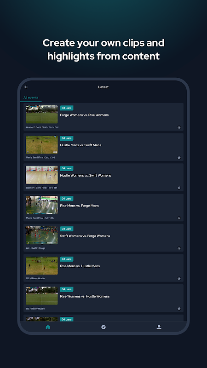
Task: Open Rise Mens vs. Hustle Mens thumbnail
Action: coord(42,265)
